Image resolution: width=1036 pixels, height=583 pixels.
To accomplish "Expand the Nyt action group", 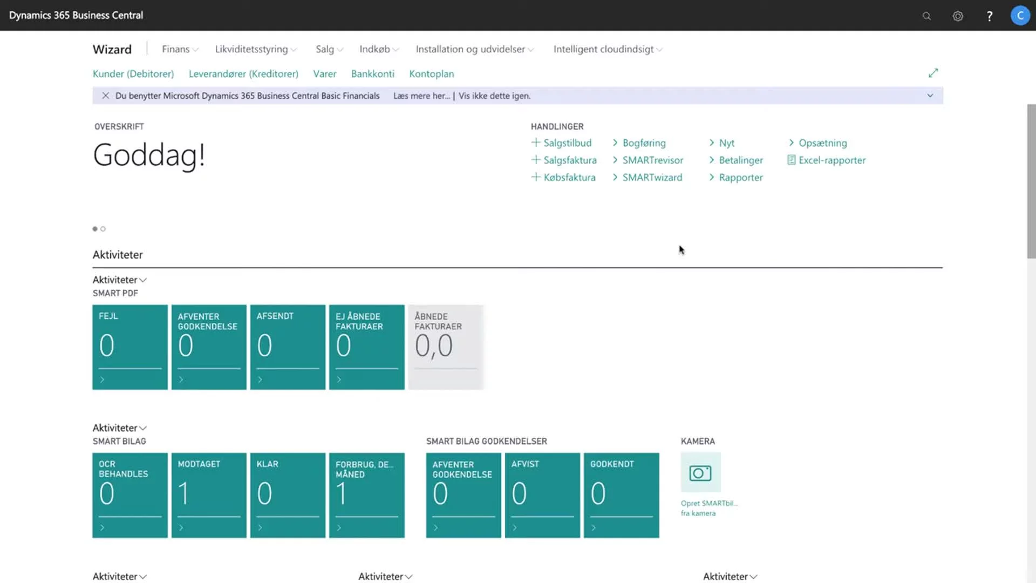I will (x=722, y=143).
